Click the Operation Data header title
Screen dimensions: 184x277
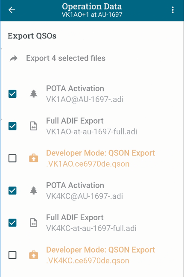(x=92, y=6)
